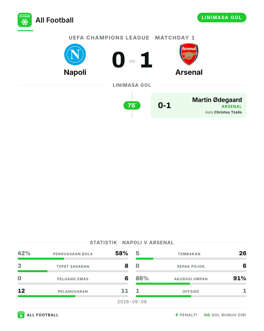Click the OG Gol Bunuh Diri legend
Viewport: 264px width, 331px height.
coord(225,315)
